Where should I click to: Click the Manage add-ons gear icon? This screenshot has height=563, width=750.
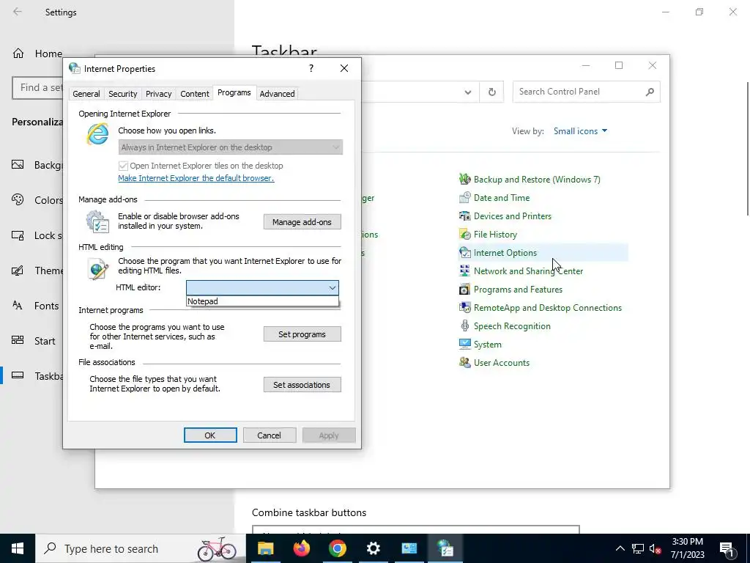click(97, 222)
